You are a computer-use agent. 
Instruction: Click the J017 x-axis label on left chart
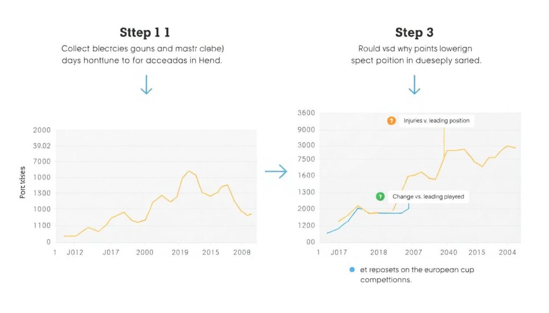(x=110, y=252)
